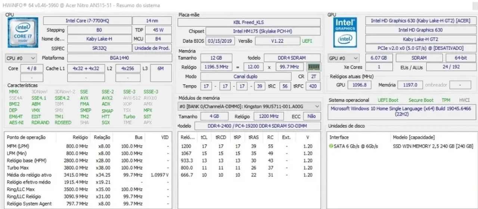Click the MCU B4 value
Viewport: 478px width, 209px height.
point(158,39)
